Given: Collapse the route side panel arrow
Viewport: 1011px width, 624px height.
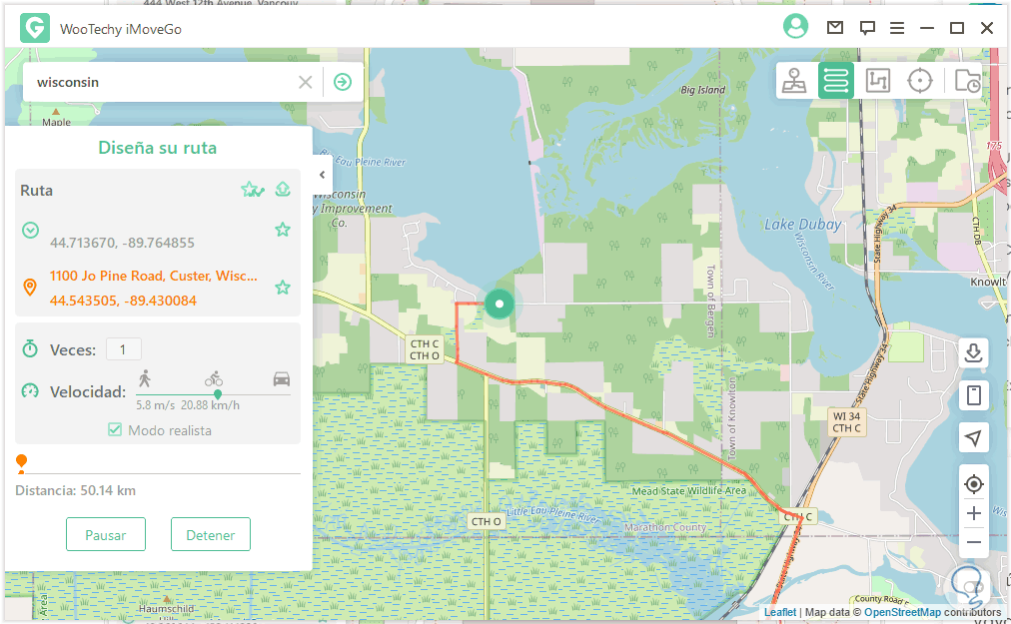Looking at the screenshot, I should point(322,175).
